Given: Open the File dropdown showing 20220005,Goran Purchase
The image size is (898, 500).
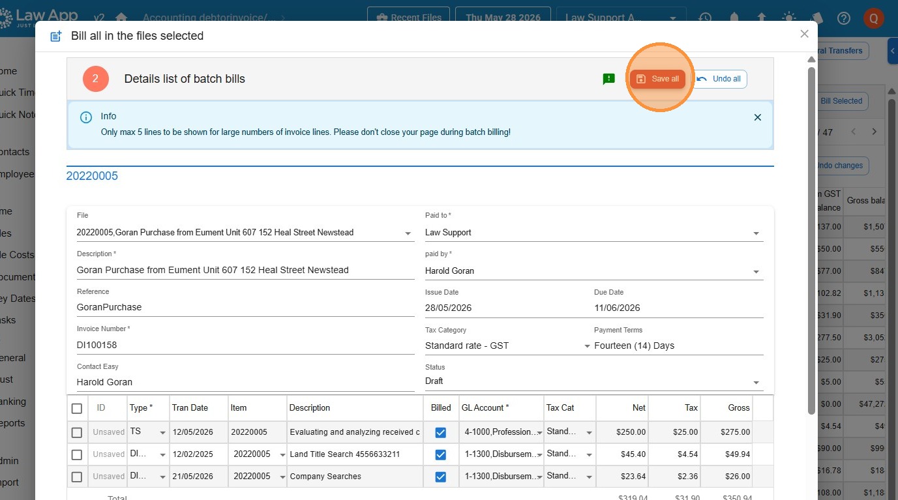Looking at the screenshot, I should coord(245,233).
